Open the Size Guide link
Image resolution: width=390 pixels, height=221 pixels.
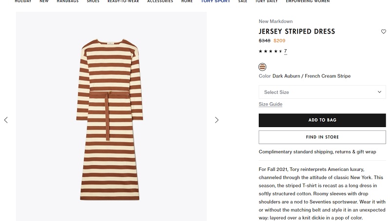point(271,104)
